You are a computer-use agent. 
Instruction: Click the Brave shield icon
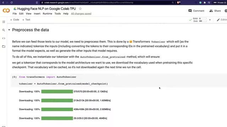pos(178,2)
